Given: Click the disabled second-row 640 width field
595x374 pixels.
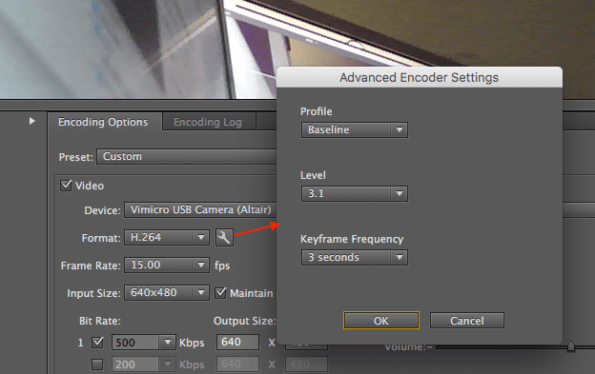Looking at the screenshot, I should pyautogui.click(x=238, y=364).
